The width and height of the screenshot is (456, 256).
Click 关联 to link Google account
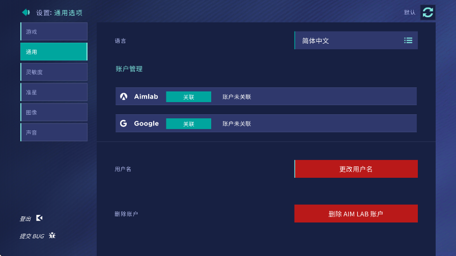pyautogui.click(x=188, y=123)
